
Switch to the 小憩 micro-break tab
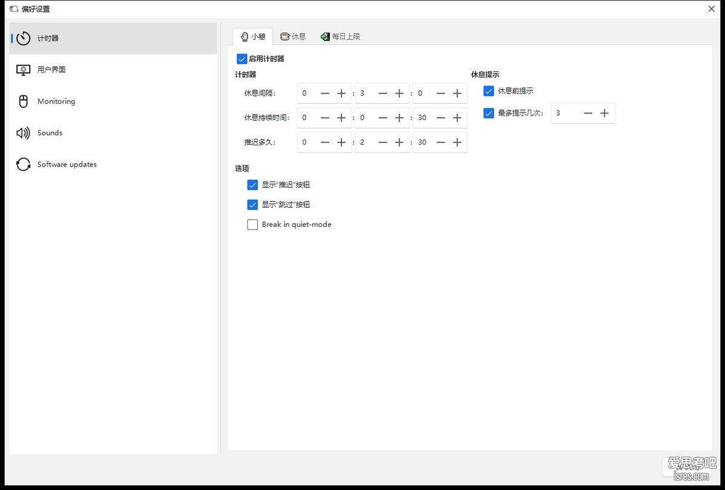(x=253, y=36)
